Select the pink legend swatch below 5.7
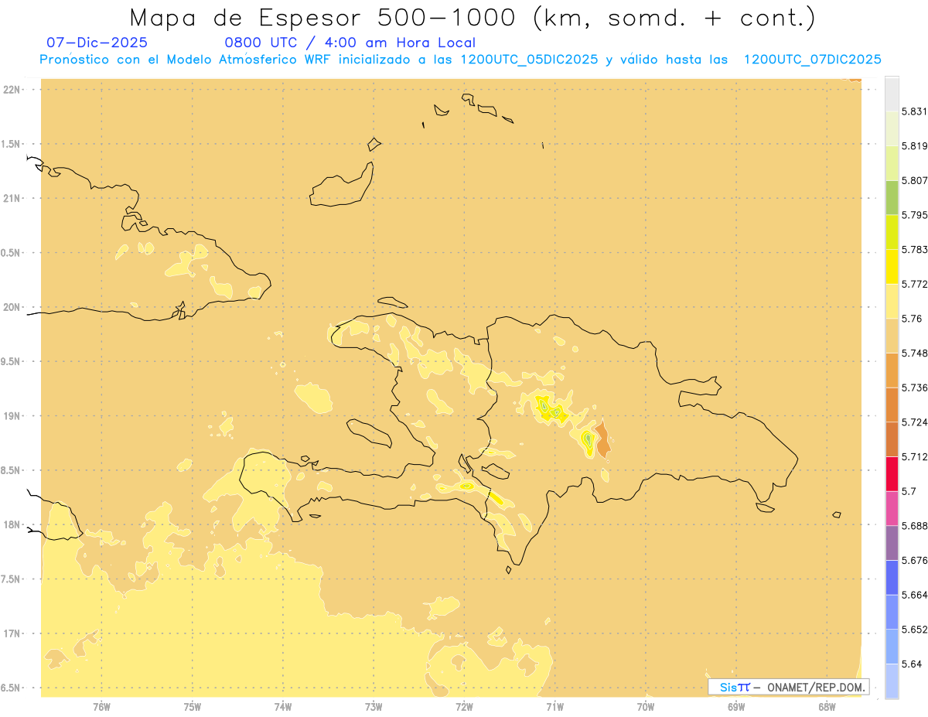This screenshot has width=928, height=717. [892, 508]
